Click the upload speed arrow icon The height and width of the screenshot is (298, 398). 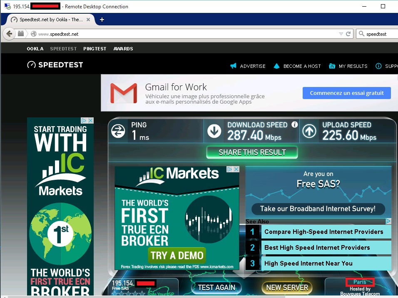308,130
